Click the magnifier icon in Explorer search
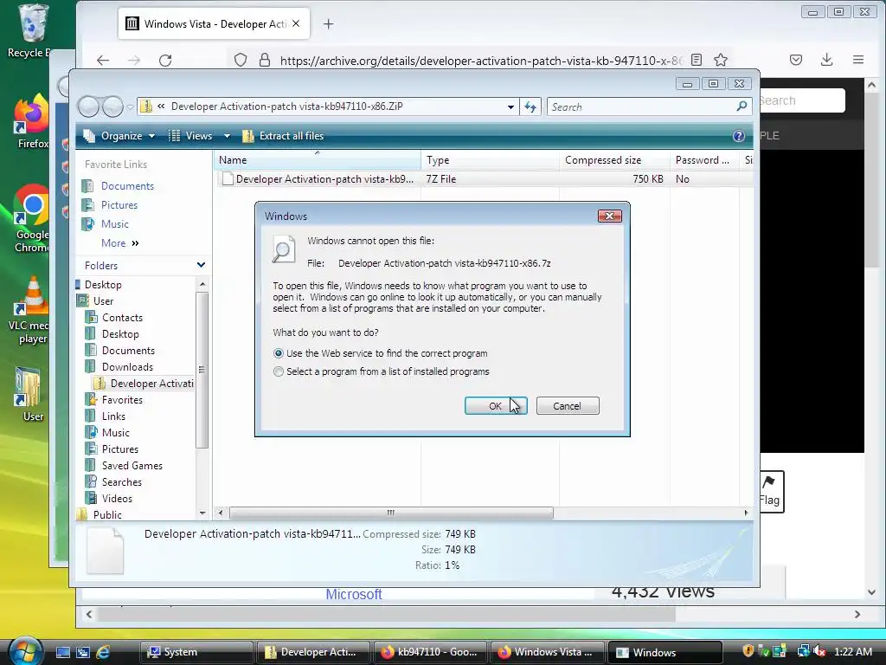The width and height of the screenshot is (886, 665). (x=742, y=106)
